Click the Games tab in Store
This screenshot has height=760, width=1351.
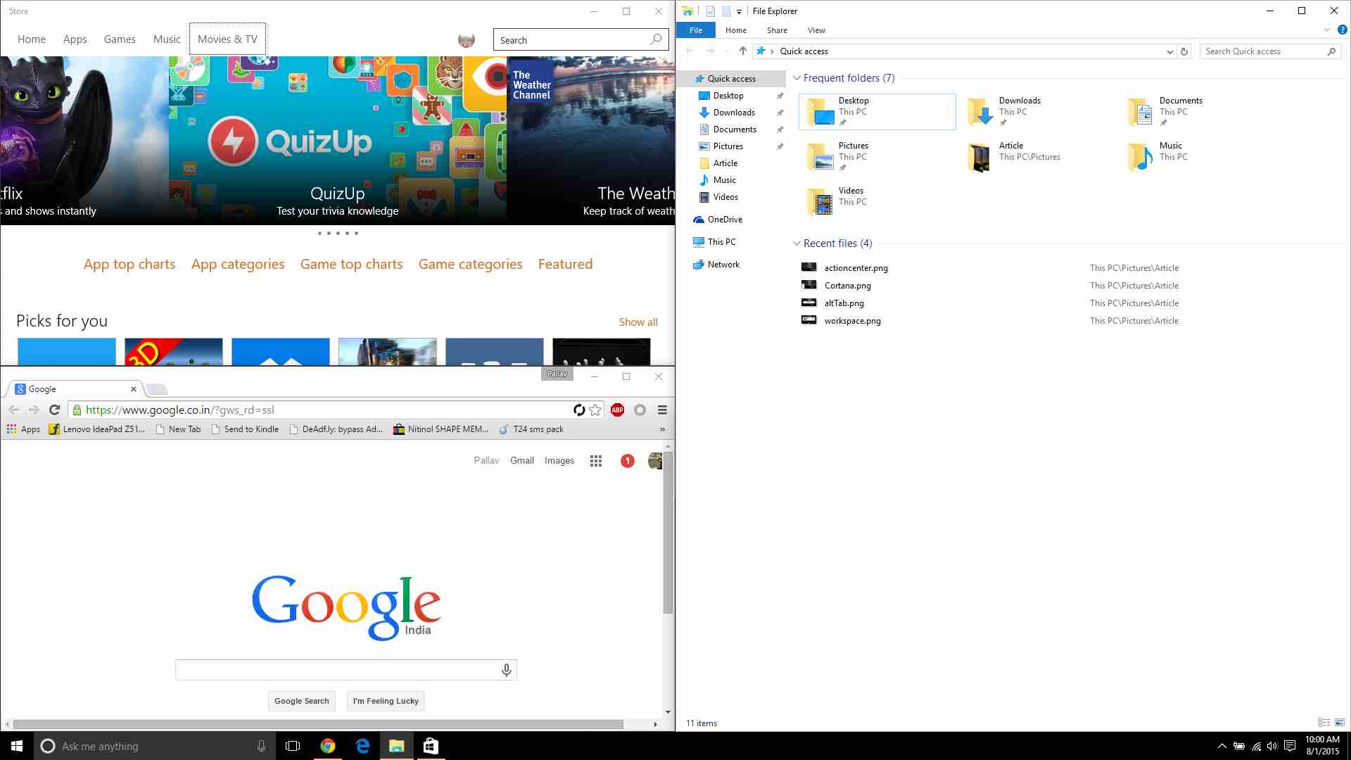pyautogui.click(x=119, y=39)
